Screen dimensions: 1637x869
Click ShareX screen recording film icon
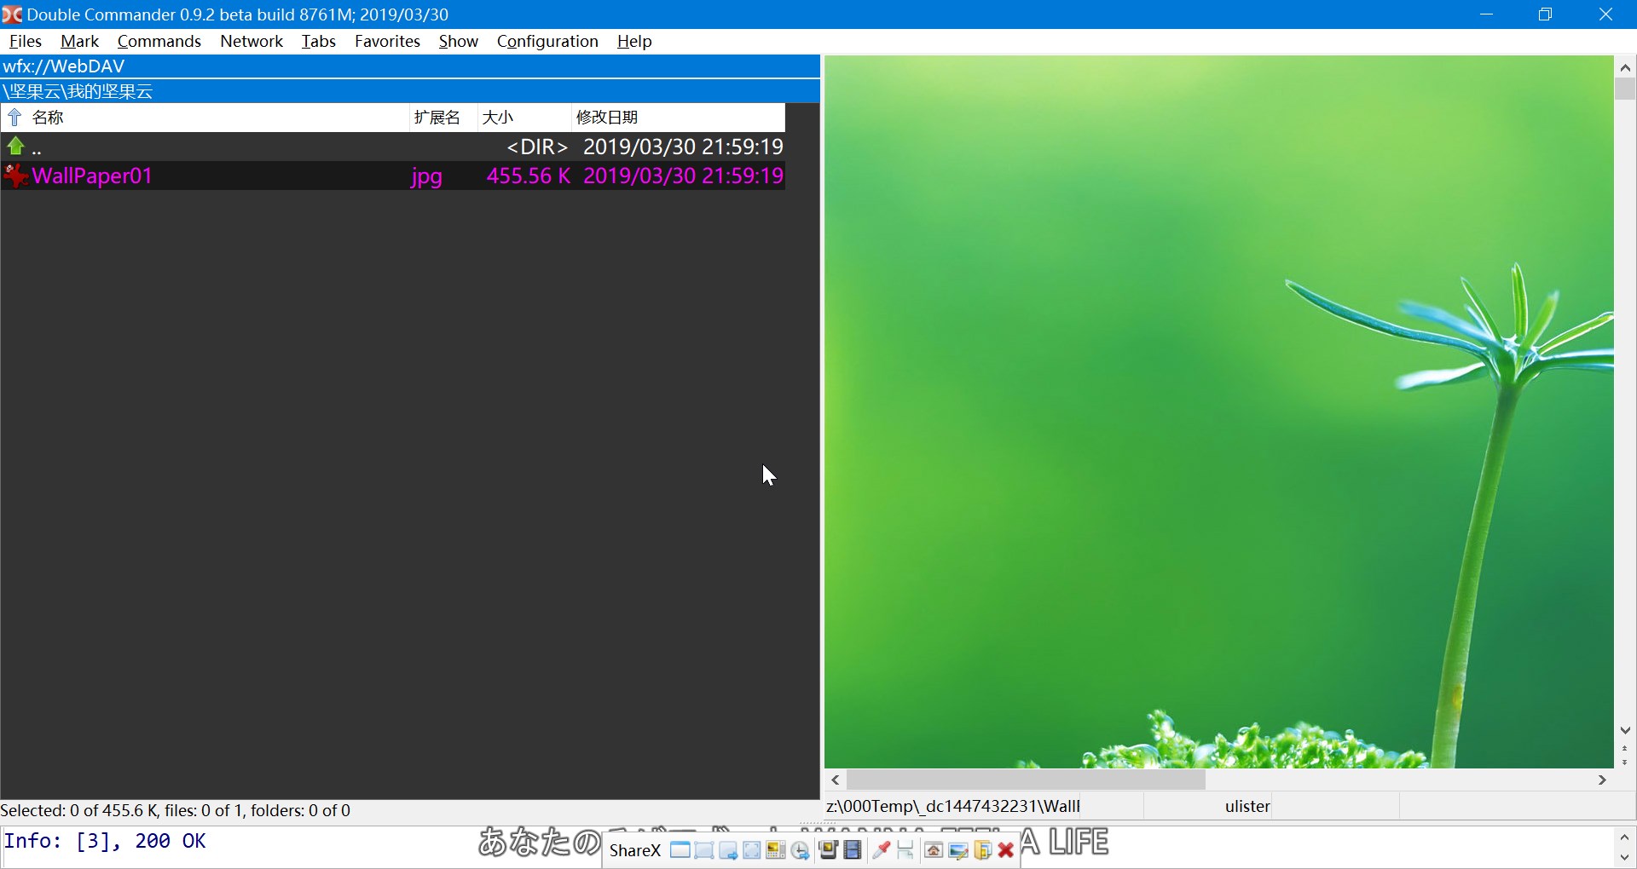pos(852,850)
